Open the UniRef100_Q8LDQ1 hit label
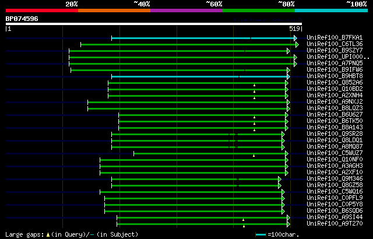373x239 pixels. [335, 140]
